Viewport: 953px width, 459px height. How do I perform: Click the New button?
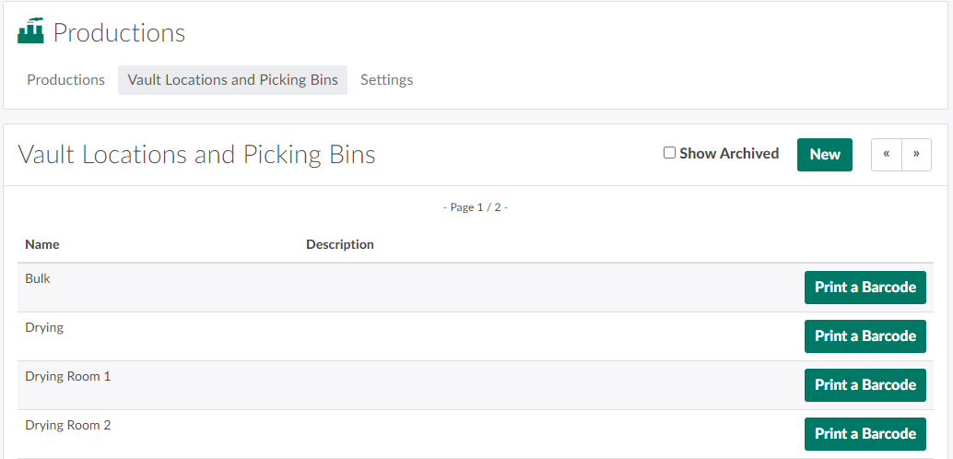click(824, 155)
